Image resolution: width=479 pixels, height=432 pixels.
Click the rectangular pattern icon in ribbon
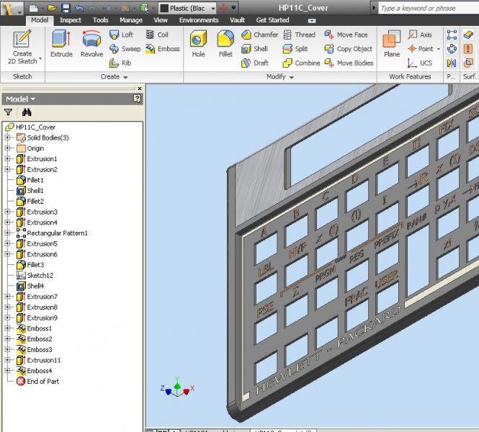tap(452, 35)
